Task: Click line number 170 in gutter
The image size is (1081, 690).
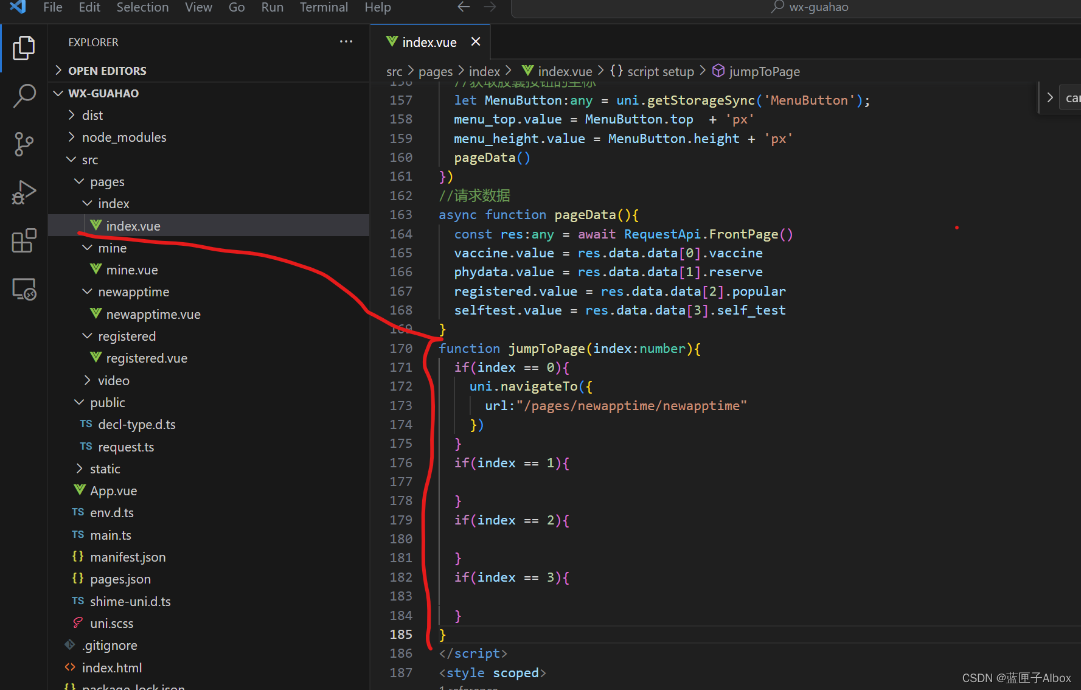Action: [x=401, y=348]
